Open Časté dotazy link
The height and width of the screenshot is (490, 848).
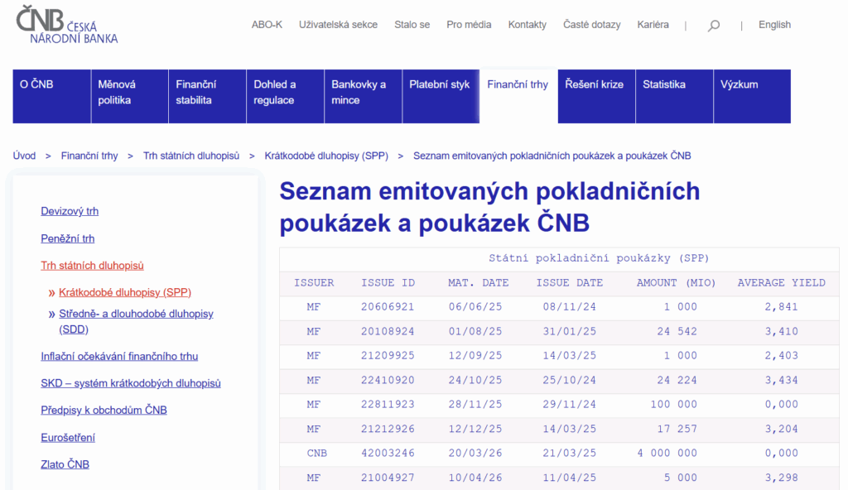591,25
